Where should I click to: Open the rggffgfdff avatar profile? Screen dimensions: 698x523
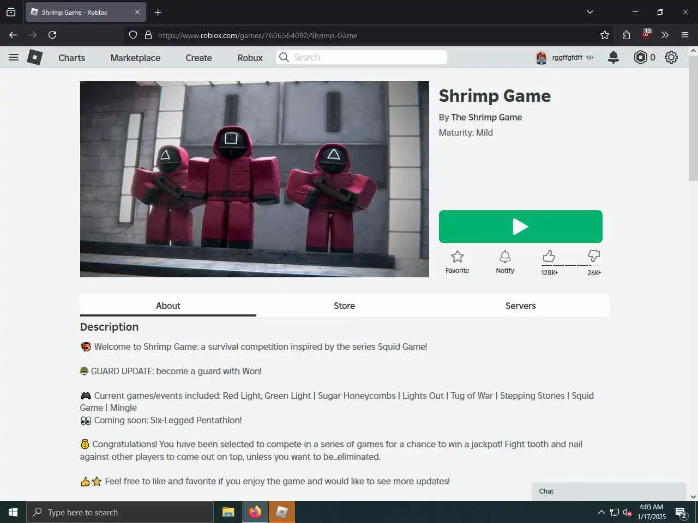(x=541, y=57)
